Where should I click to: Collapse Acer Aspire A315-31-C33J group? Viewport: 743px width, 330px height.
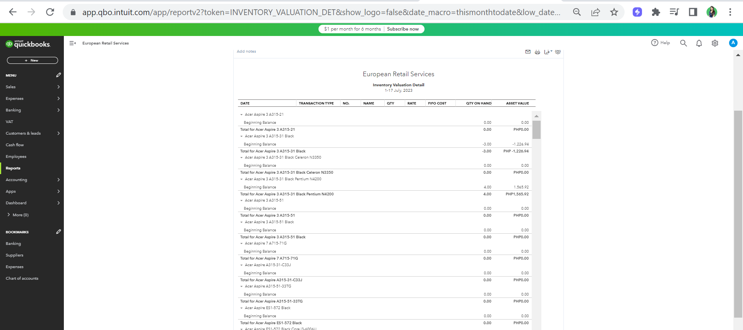click(x=241, y=265)
